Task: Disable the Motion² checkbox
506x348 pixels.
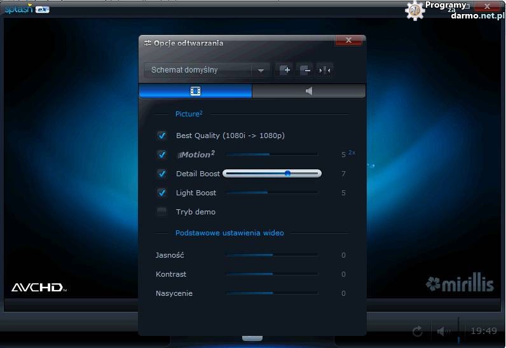Action: point(161,155)
